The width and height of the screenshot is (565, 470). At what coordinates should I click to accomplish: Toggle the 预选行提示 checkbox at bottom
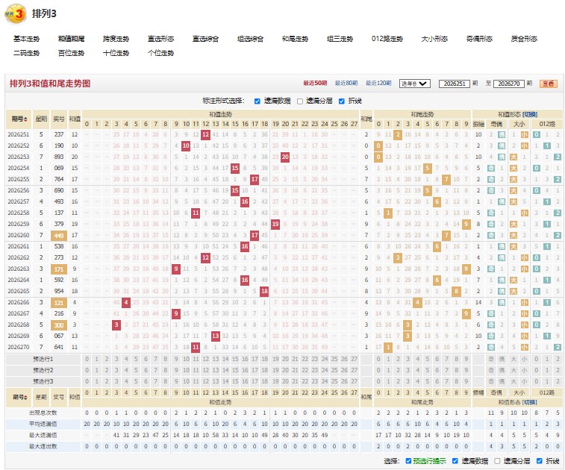click(408, 461)
